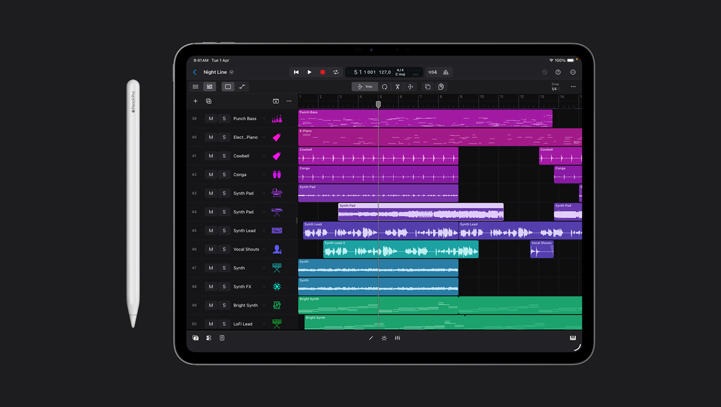Mute the Conga track
Screen dimensions: 721x407
[x=211, y=174]
